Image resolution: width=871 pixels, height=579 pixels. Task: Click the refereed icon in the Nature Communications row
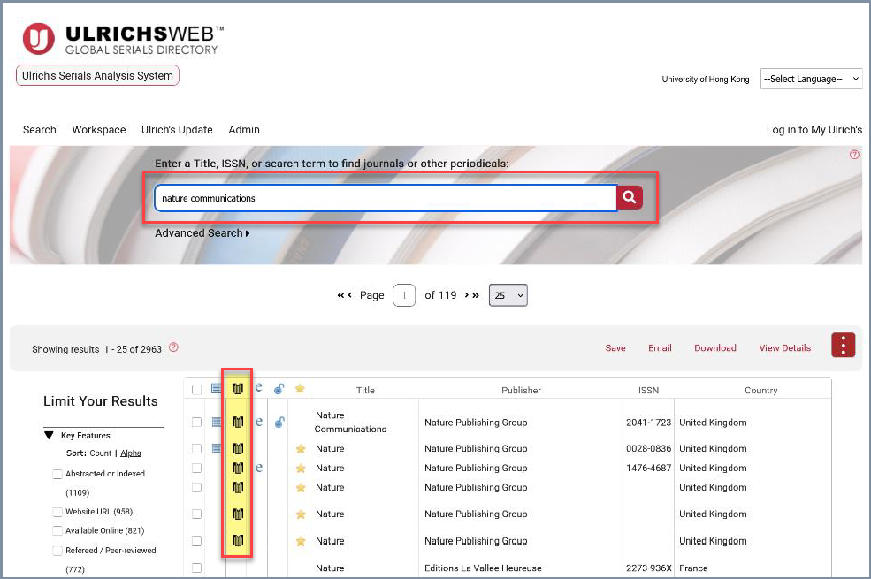tap(238, 423)
